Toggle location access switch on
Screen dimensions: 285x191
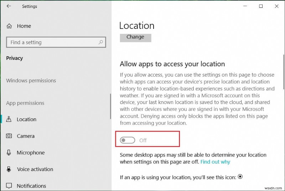click(128, 140)
